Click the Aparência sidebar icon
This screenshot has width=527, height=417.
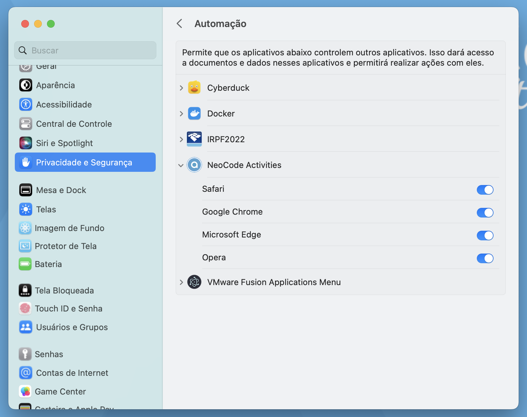(26, 85)
